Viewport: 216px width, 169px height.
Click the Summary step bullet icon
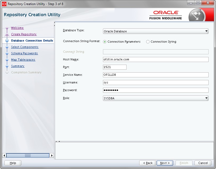(7, 66)
